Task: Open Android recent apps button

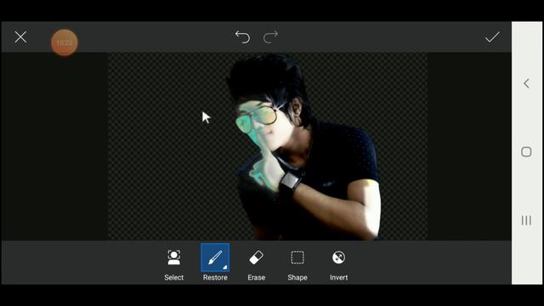Action: [x=526, y=220]
